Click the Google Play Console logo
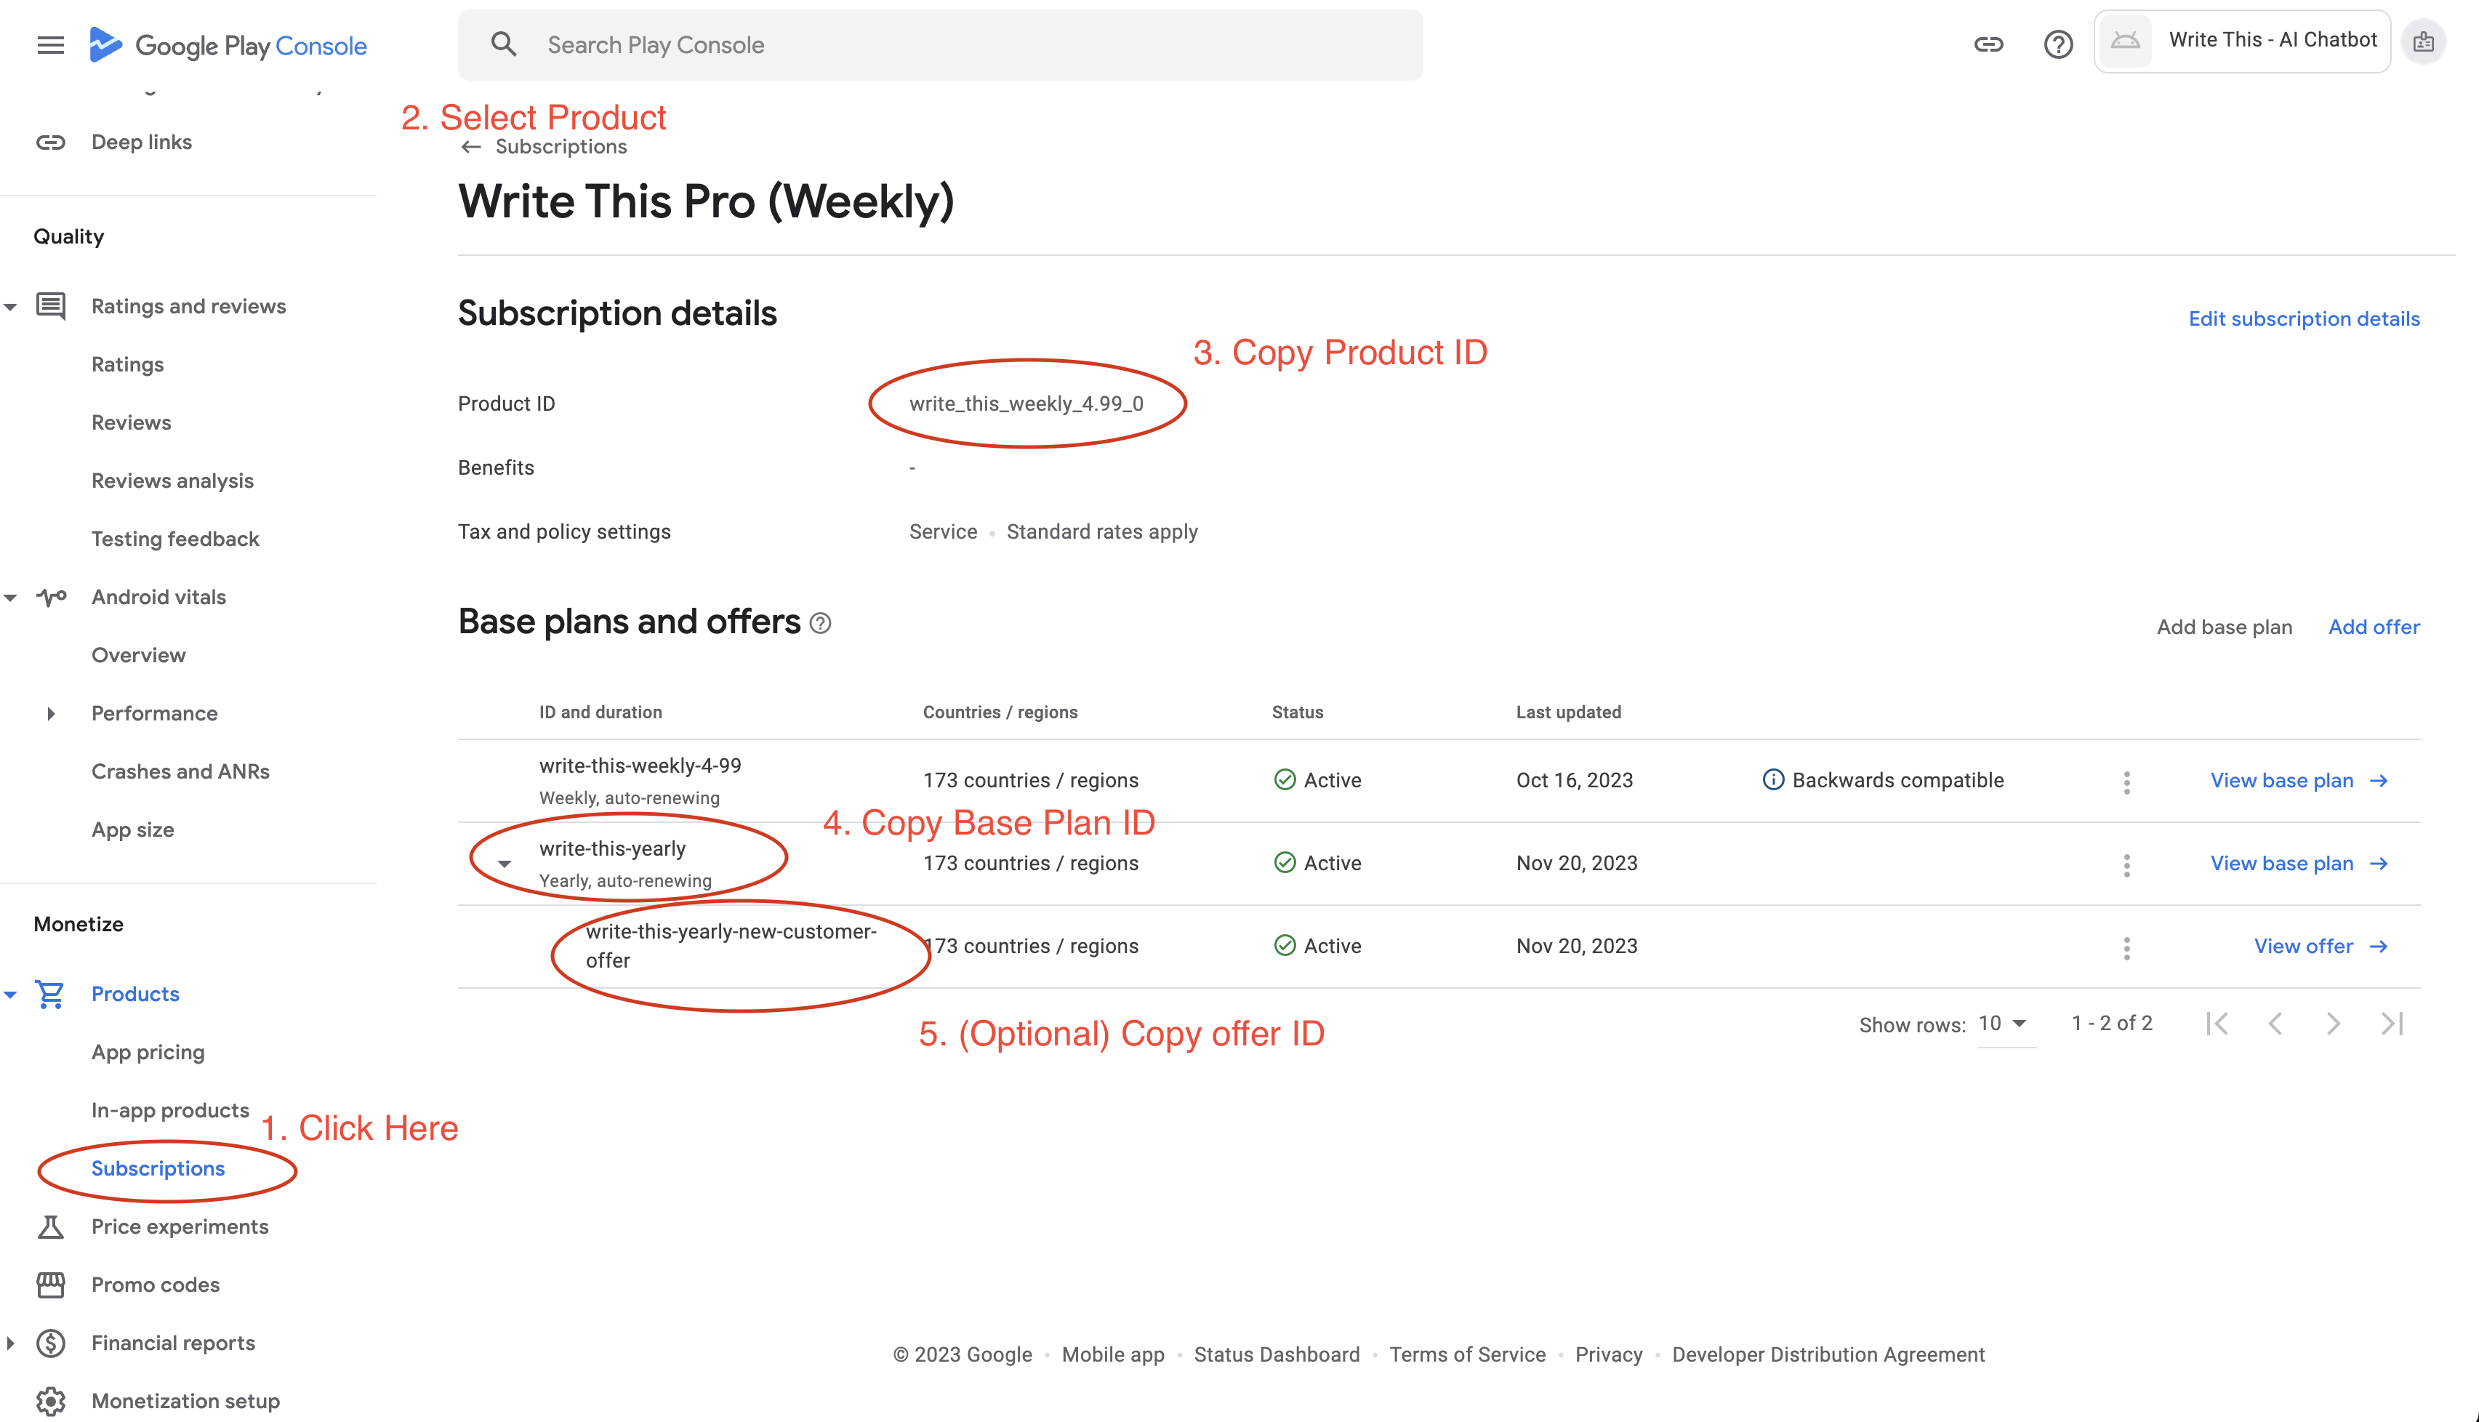 click(227, 45)
